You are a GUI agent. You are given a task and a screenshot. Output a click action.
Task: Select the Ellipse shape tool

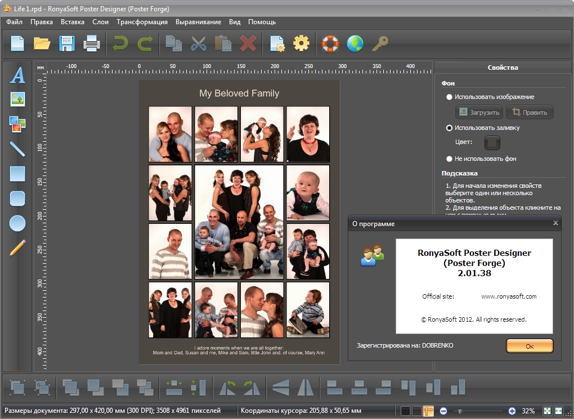[18, 223]
